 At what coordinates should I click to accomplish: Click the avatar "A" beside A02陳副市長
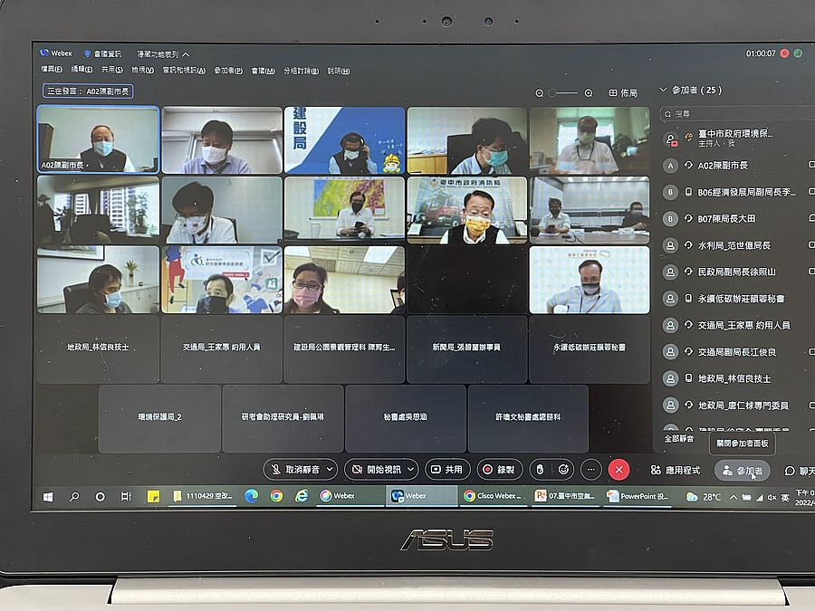pyautogui.click(x=670, y=166)
